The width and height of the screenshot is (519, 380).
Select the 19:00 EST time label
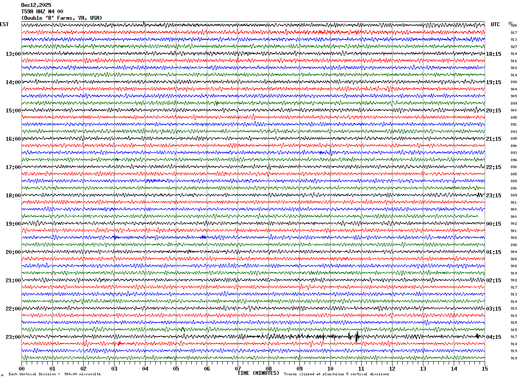point(13,224)
